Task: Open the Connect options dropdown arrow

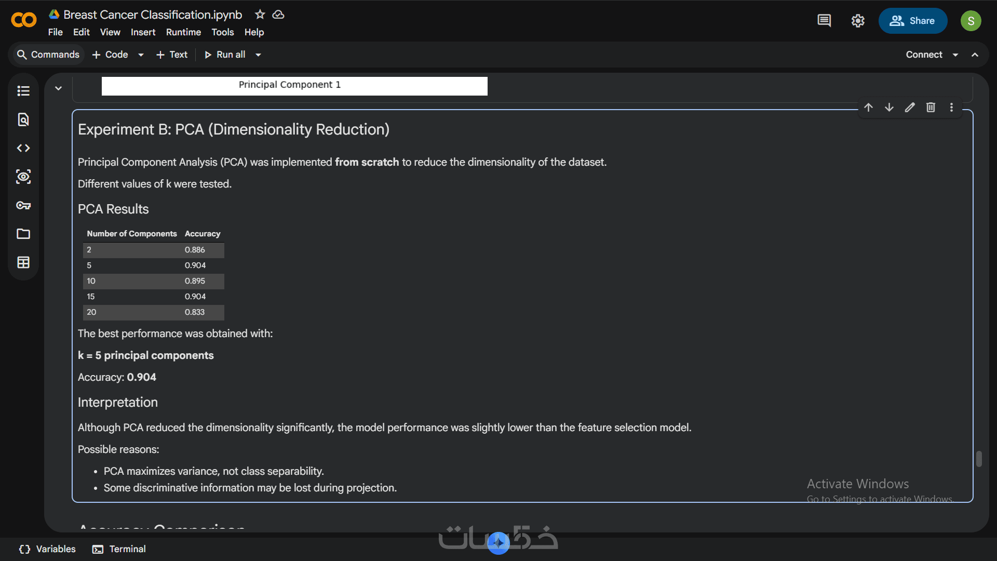Action: 955,55
